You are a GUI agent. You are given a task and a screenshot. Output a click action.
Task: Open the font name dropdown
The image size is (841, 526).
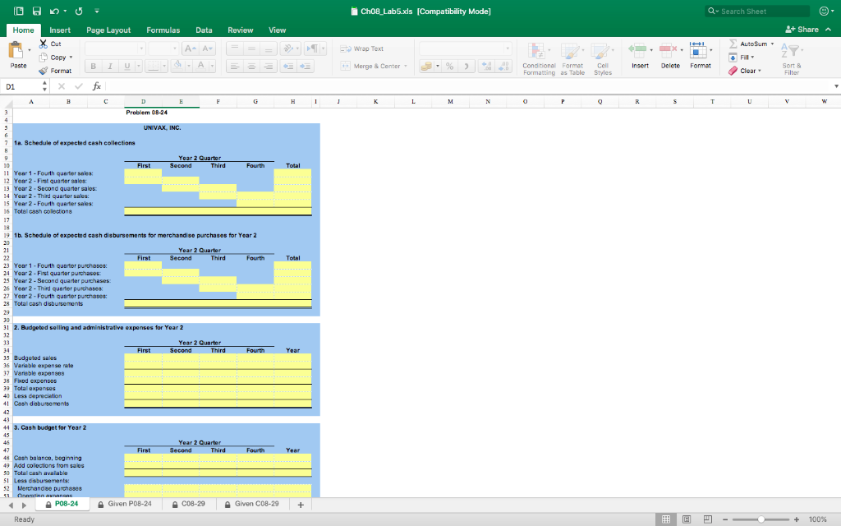[141, 48]
